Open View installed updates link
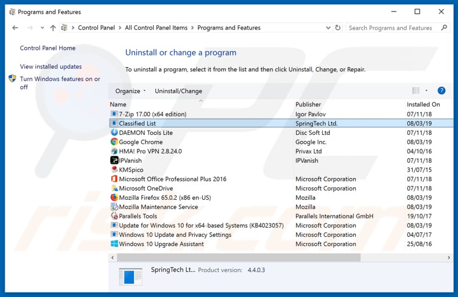The image size is (458, 297). coord(51,67)
